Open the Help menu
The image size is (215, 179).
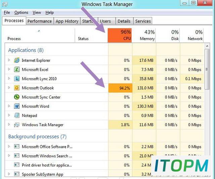pos(49,12)
